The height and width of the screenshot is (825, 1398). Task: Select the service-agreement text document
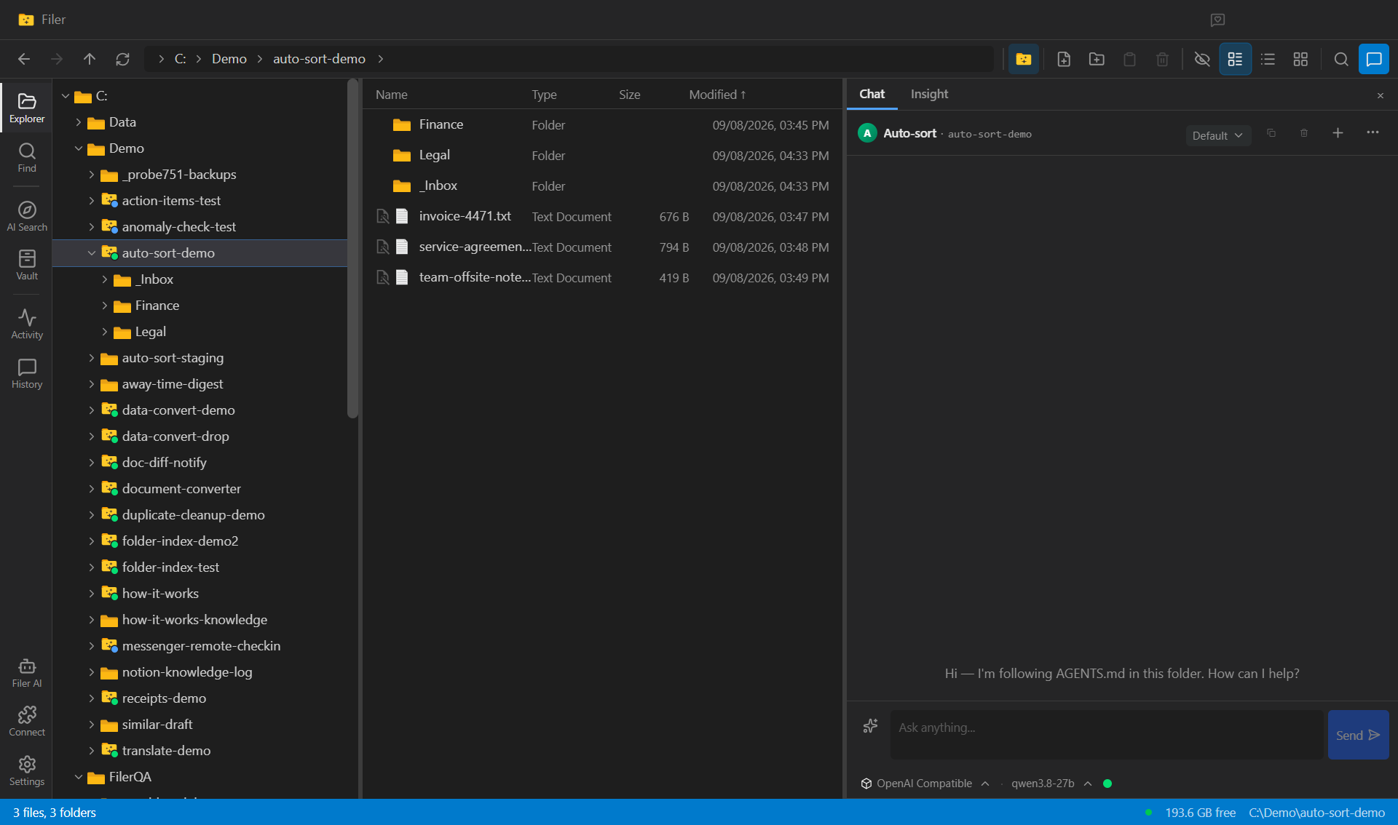602,247
